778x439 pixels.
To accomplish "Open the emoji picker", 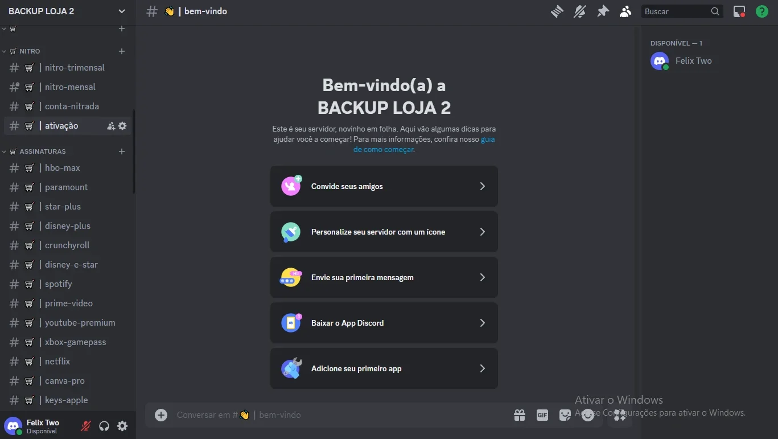I will 588,415.
